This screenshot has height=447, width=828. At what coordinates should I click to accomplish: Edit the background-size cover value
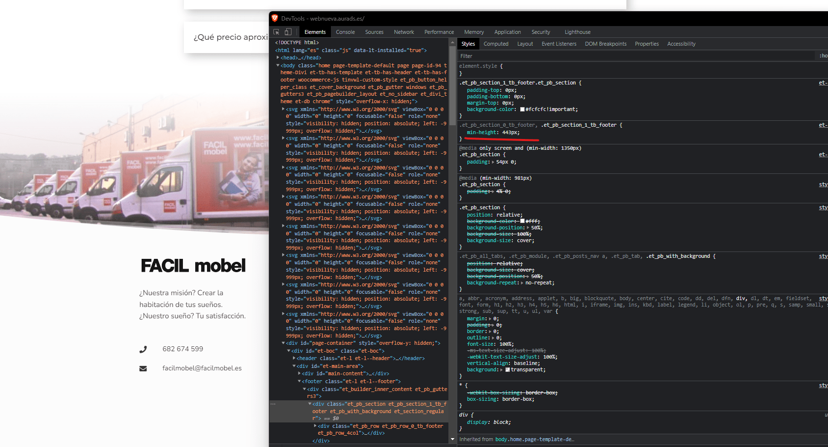[x=524, y=240]
